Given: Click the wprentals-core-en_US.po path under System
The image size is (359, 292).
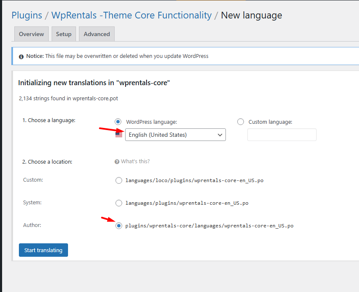Looking at the screenshot, I should (x=187, y=203).
